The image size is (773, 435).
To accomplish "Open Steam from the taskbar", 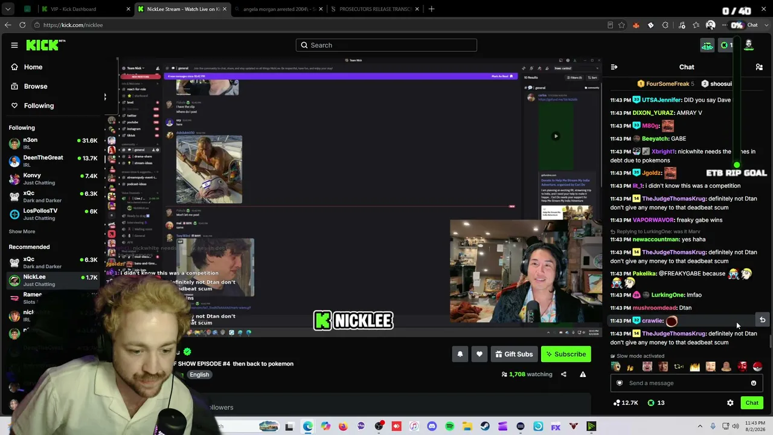I will click(x=485, y=427).
